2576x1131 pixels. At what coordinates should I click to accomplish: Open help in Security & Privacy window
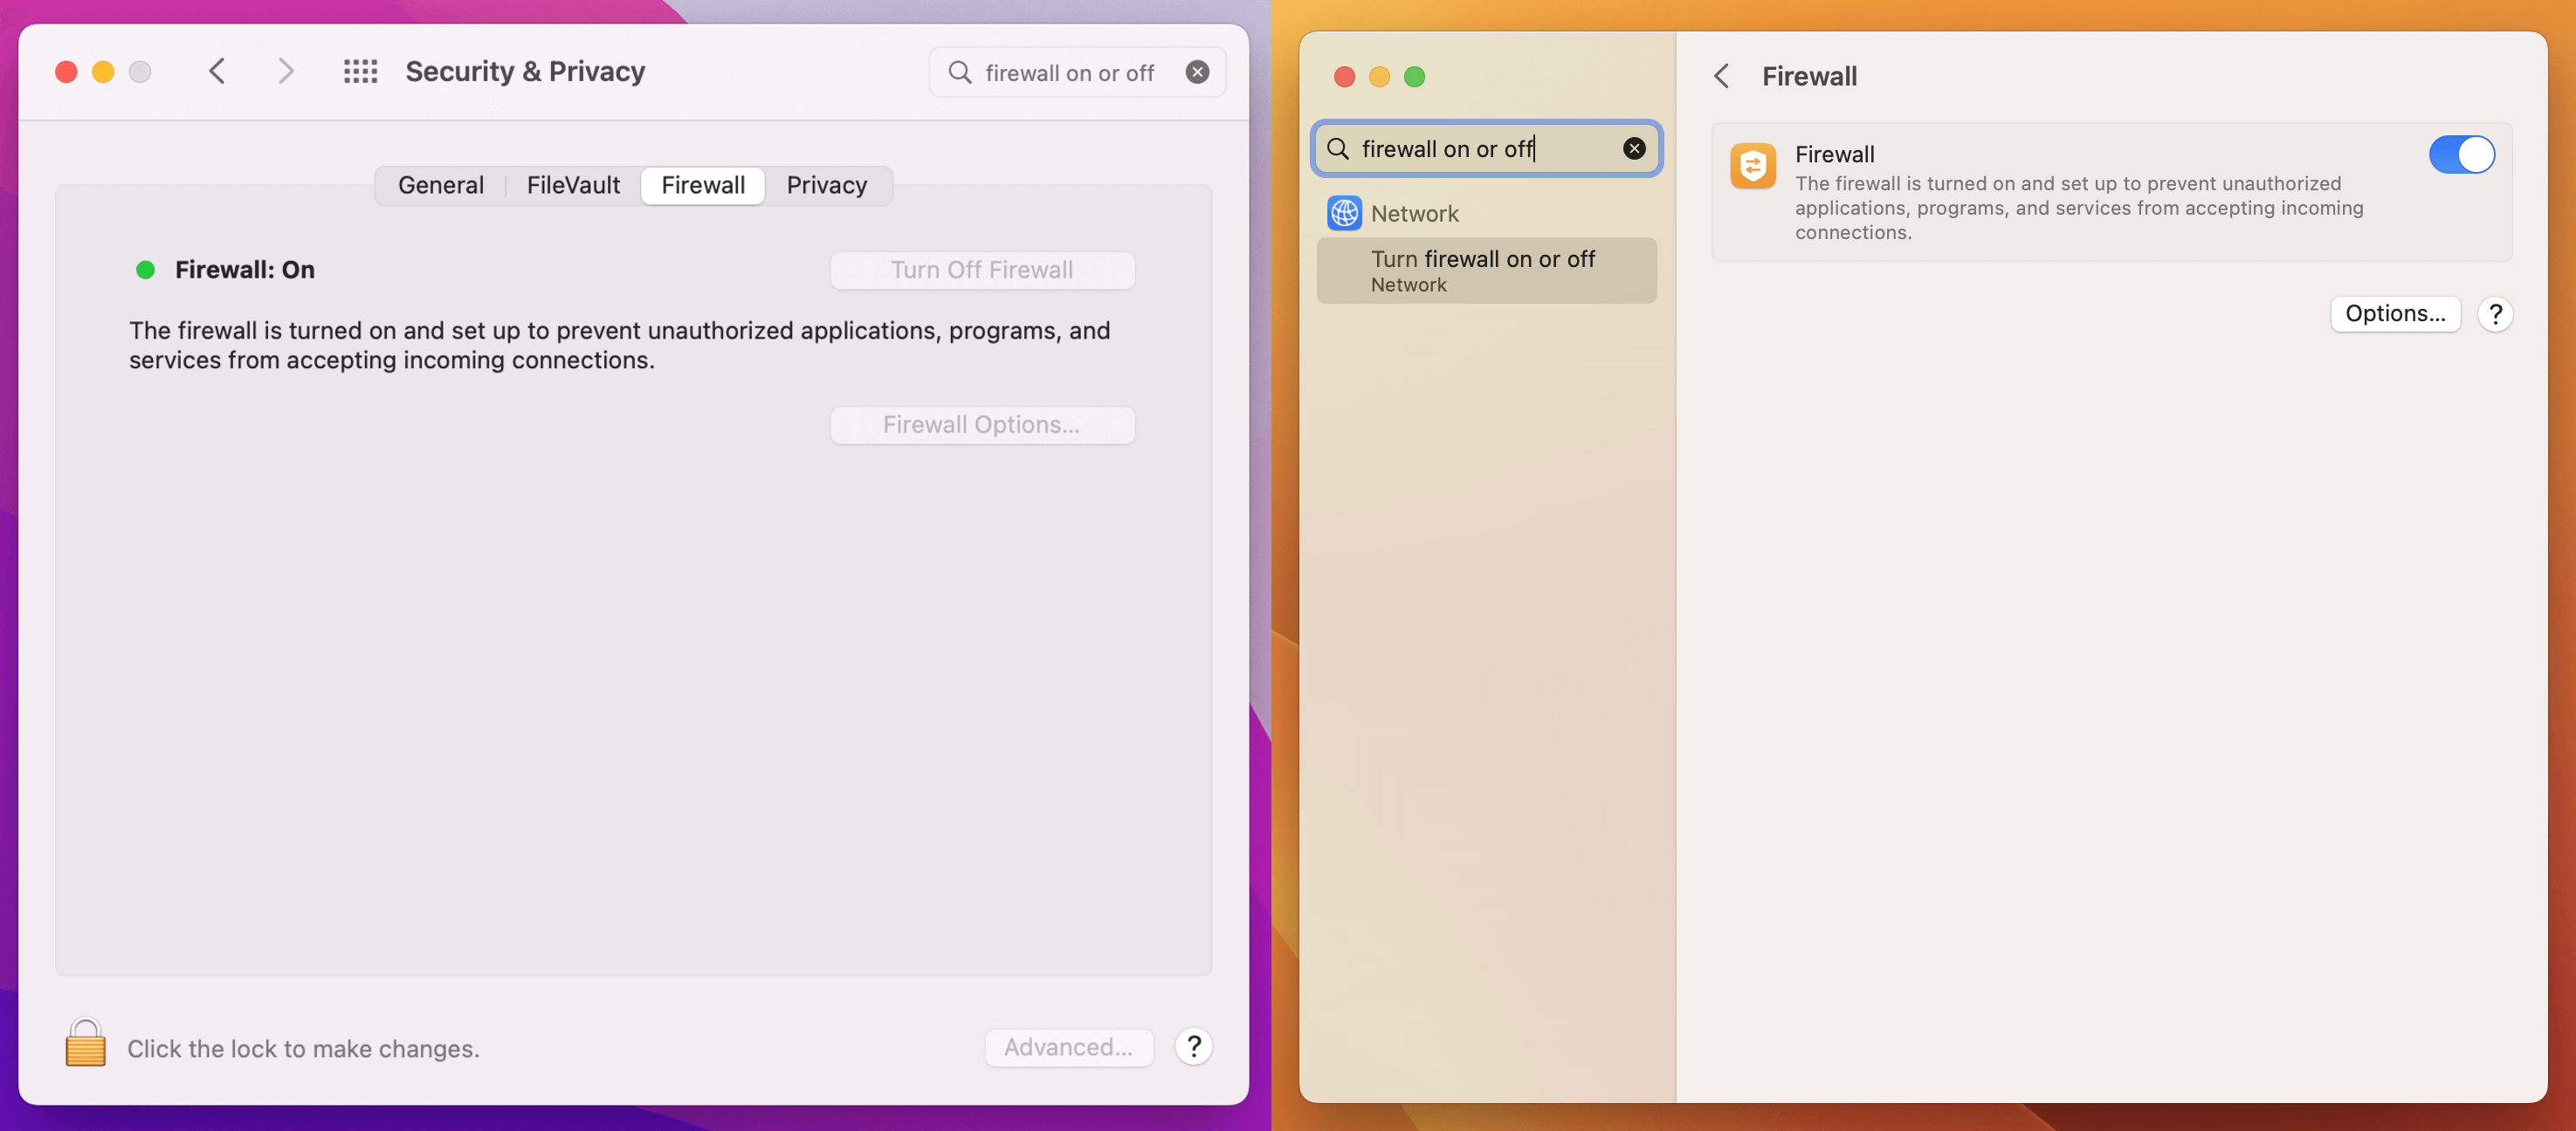1193,1046
